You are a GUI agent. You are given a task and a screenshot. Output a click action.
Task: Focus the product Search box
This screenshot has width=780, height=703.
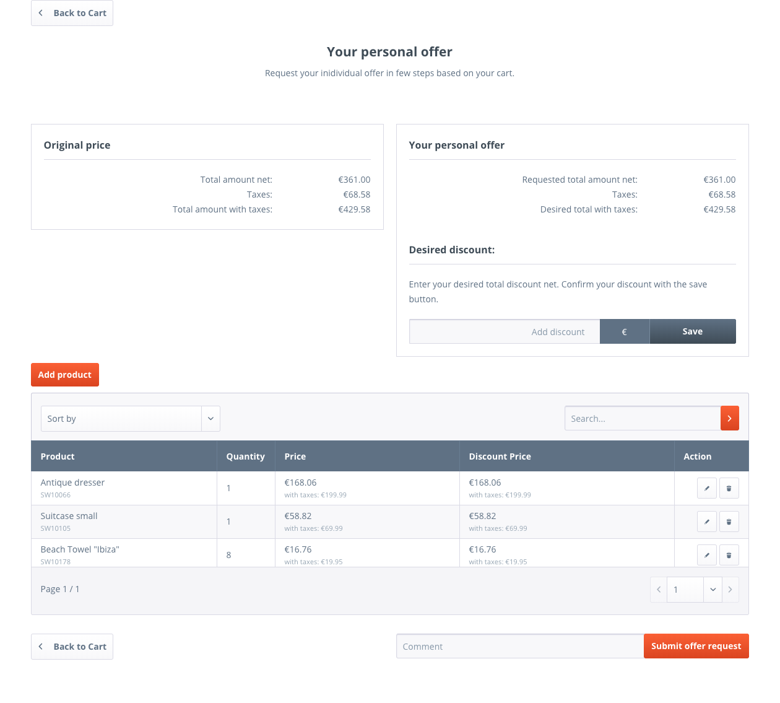642,418
